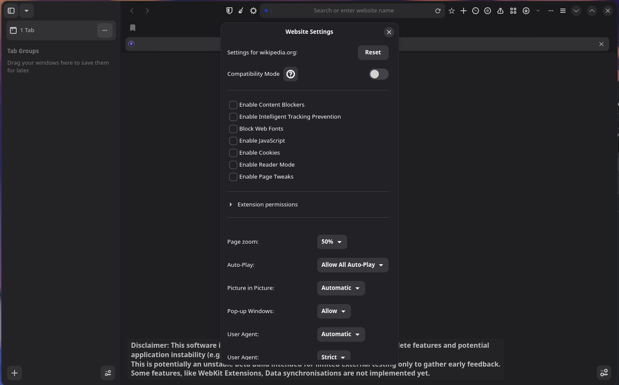Open downloads with the download arrow icon
Image resolution: width=619 pixels, height=385 pixels.
(526, 11)
